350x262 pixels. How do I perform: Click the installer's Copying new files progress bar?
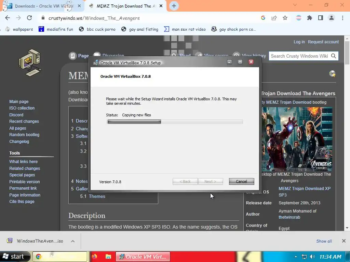tap(175, 121)
